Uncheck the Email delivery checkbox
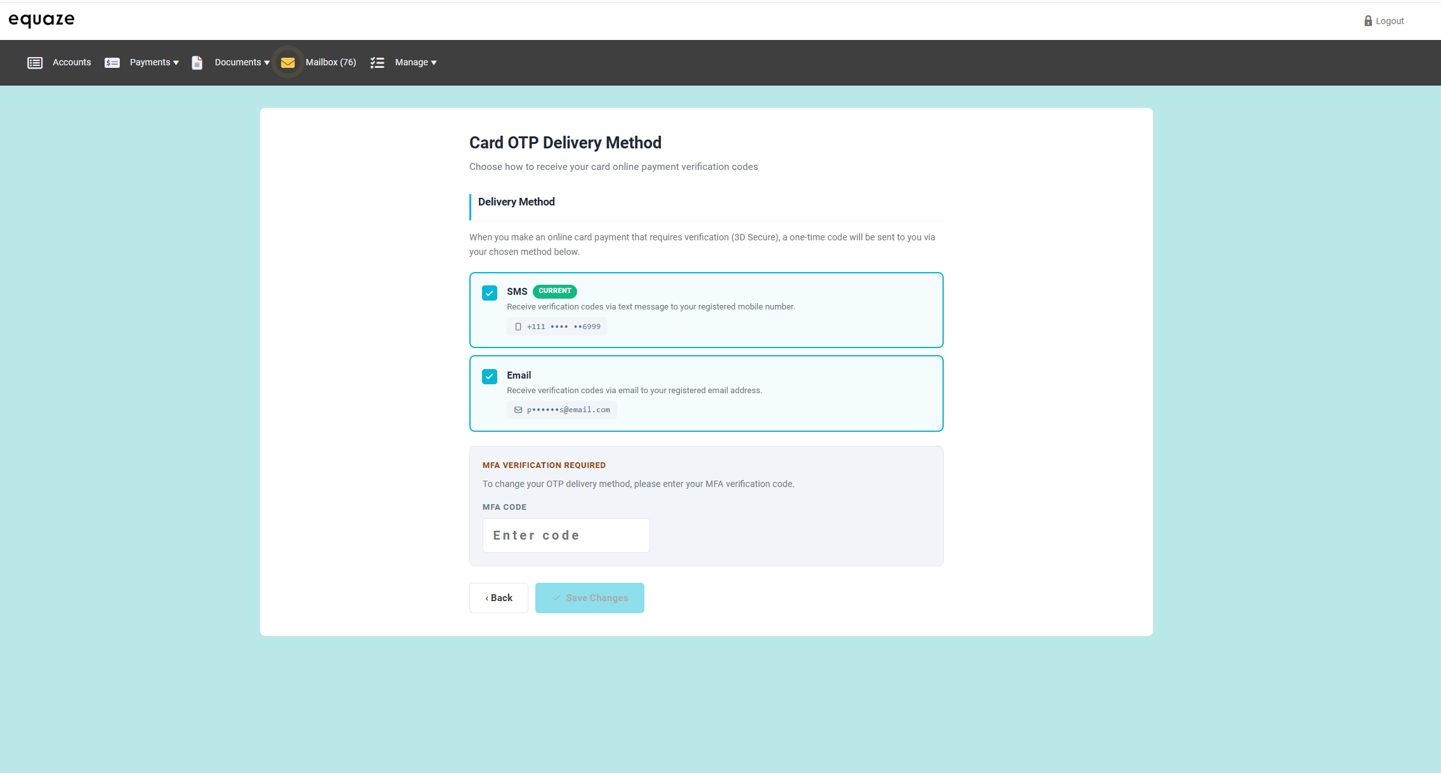The height and width of the screenshot is (773, 1441). [x=490, y=377]
